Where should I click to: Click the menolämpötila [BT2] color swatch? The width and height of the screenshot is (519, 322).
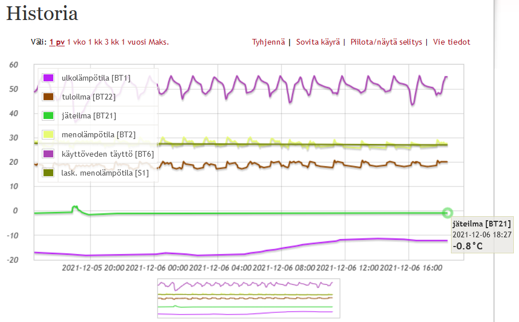[x=48, y=134]
